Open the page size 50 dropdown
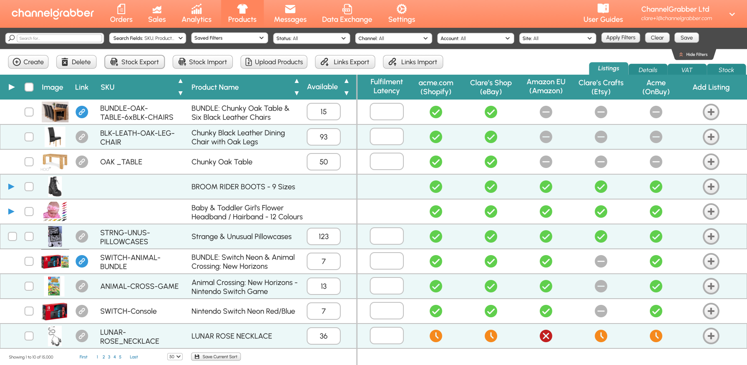The height and width of the screenshot is (365, 747). (x=175, y=357)
